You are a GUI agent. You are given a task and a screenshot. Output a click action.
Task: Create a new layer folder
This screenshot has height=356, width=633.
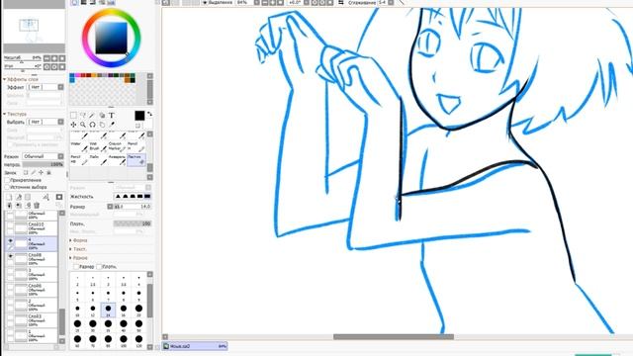click(28, 197)
